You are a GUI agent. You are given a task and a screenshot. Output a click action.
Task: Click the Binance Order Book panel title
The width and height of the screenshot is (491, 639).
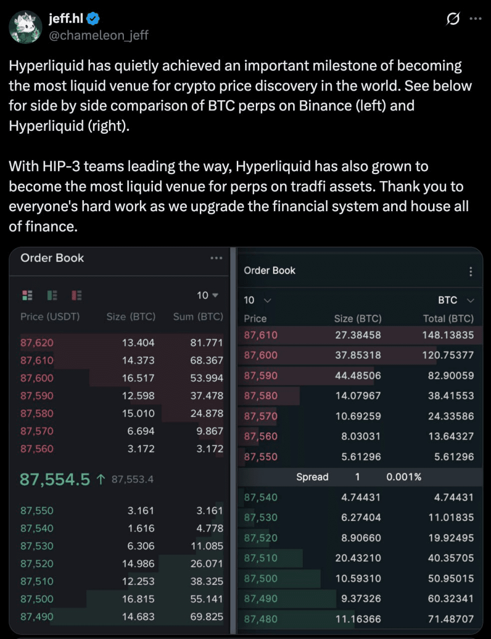coord(52,258)
